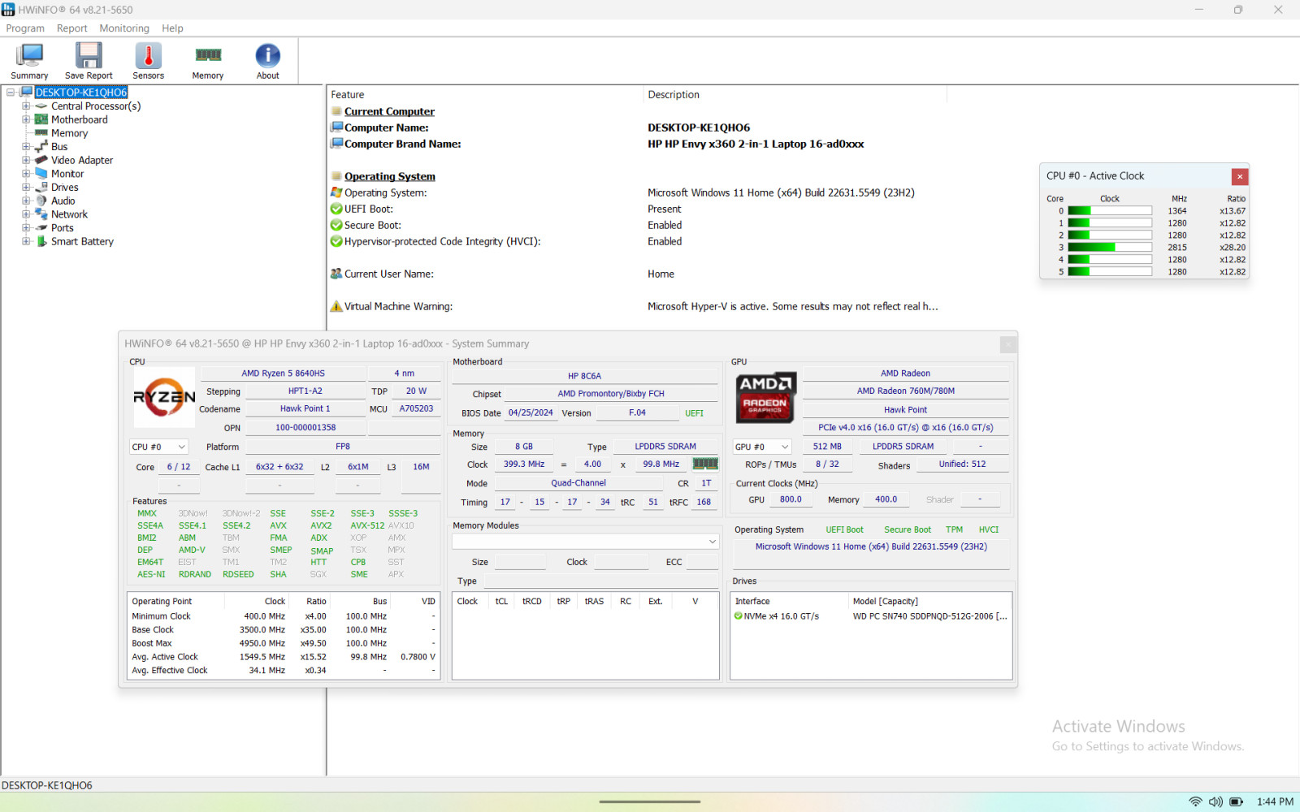Image resolution: width=1300 pixels, height=812 pixels.
Task: Click the WD PC SN740 drive entry
Action: pos(930,616)
